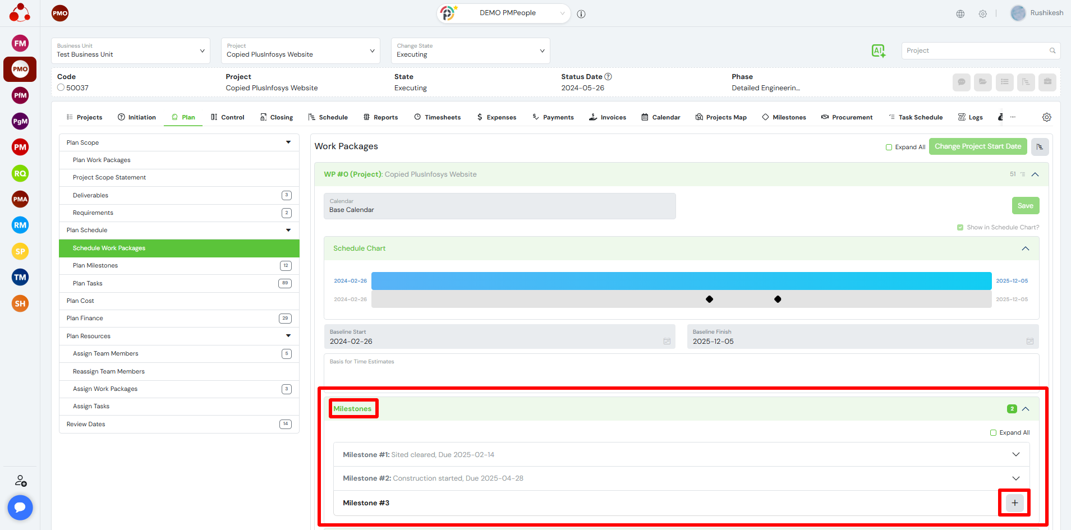Click the info icon beside DEMO PMPeople
The height and width of the screenshot is (530, 1071).
click(x=581, y=14)
